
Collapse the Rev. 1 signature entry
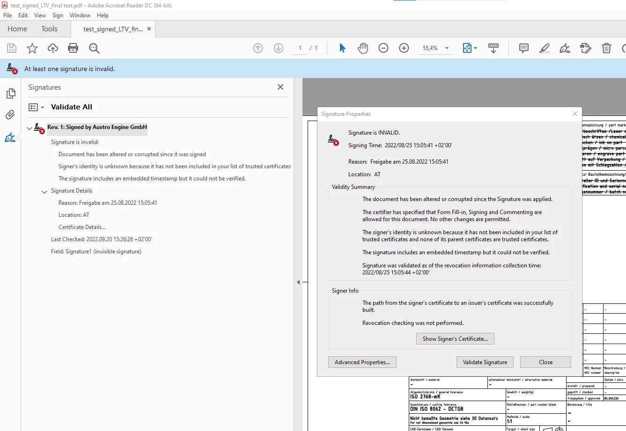coord(29,128)
